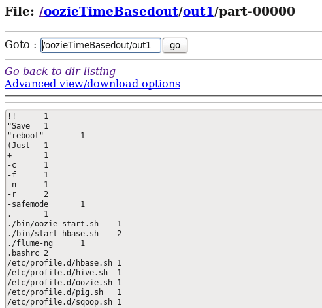Screen dimensions: 322x308
Task: Select the '-n' row in output
Action: [28, 185]
